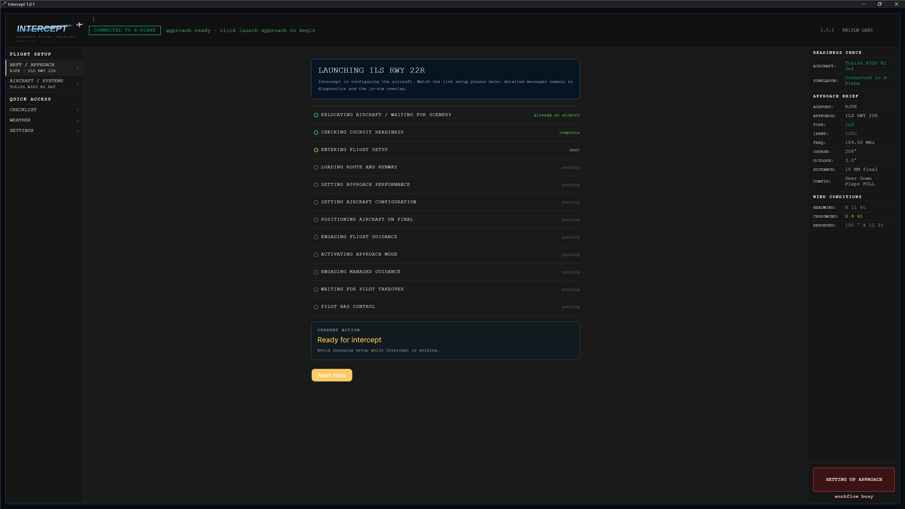This screenshot has height=509, width=905.
Task: Expand the SETTINGS chevron arrow
Action: click(78, 131)
